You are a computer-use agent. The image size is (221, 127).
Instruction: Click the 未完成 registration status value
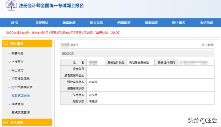tap(93, 101)
